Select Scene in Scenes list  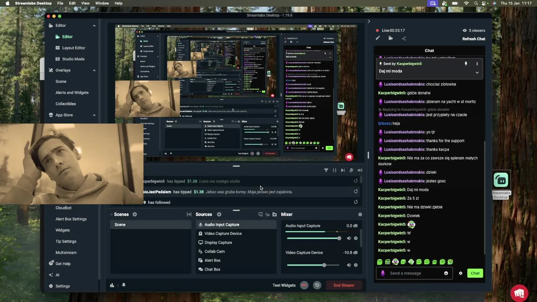tap(151, 225)
